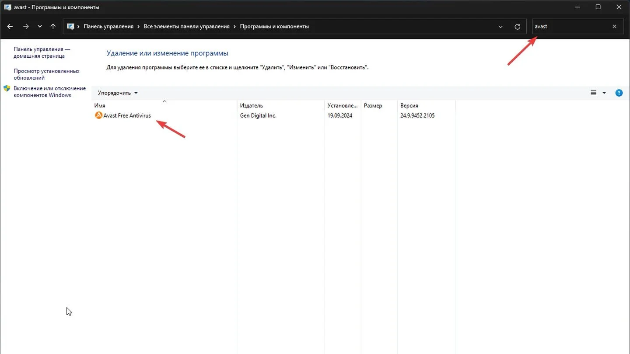The height and width of the screenshot is (354, 630).
Task: Select 'Avast Free Antivirus' program row
Action: point(273,115)
